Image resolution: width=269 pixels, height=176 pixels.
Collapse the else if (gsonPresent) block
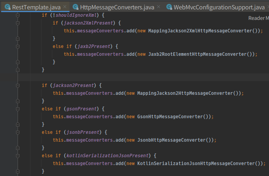(18, 109)
